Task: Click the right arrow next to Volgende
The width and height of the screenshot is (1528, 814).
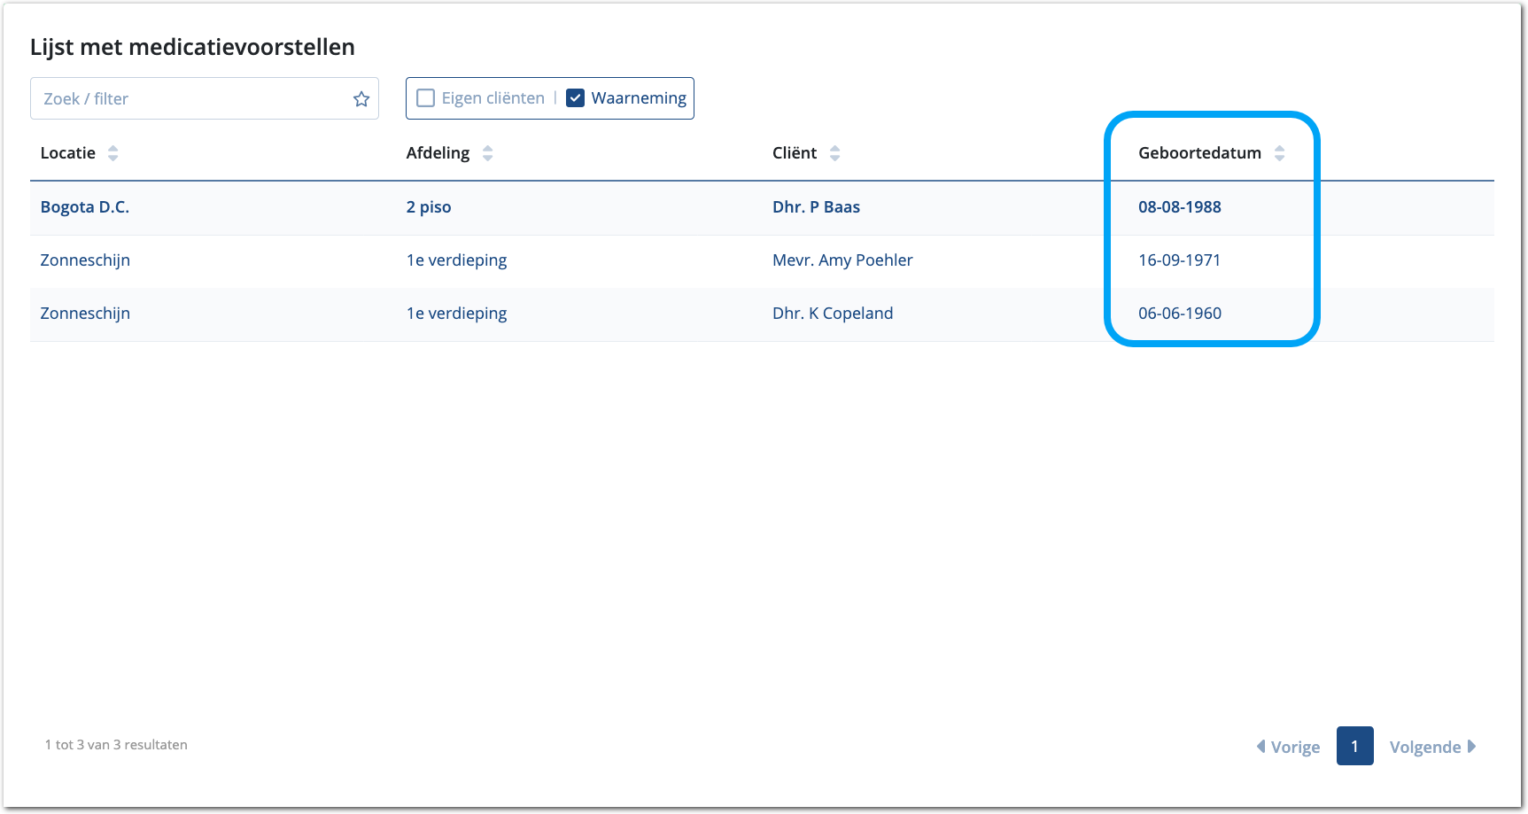Action: (1471, 747)
